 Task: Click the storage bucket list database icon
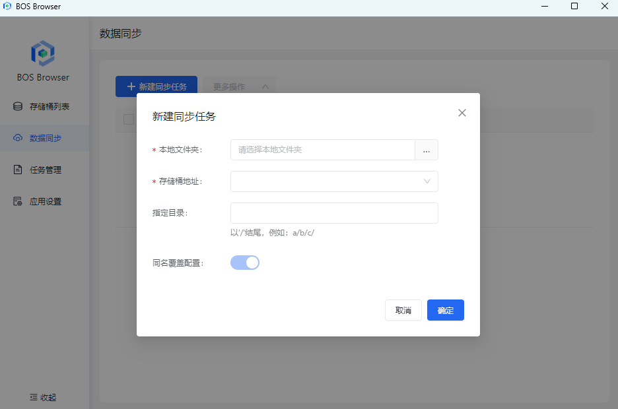(18, 106)
